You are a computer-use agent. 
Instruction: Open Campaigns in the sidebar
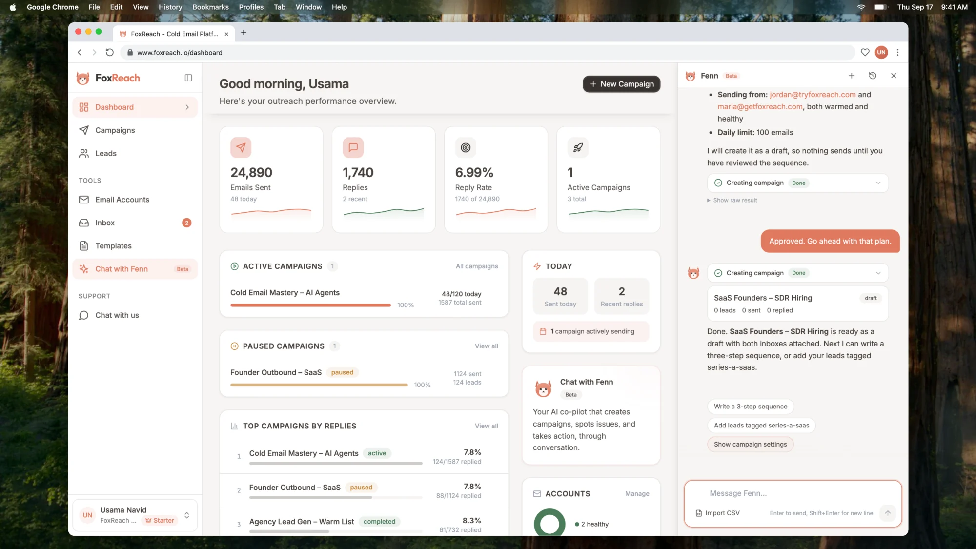point(135,130)
